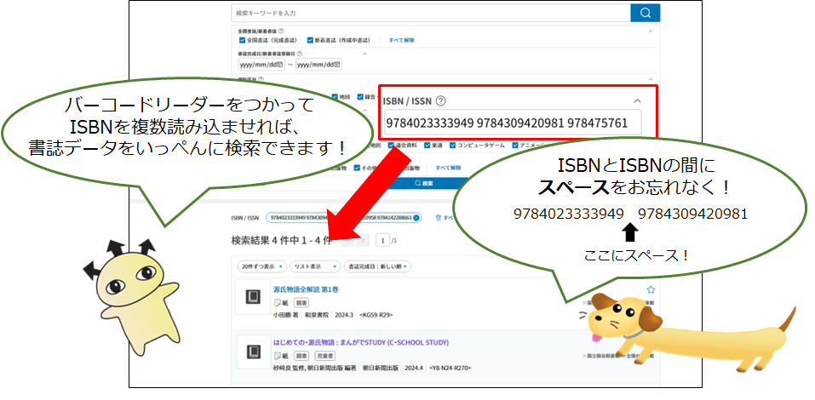
Task: Bookmark 源氏物語全解読 第1巻 with the star
Action: pyautogui.click(x=651, y=289)
